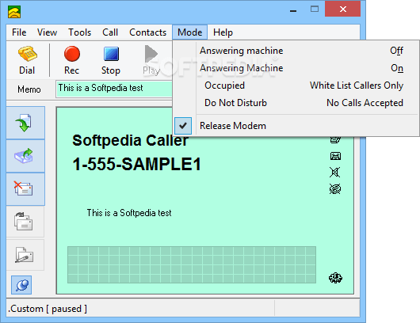This screenshot has height=323, width=420.
Task: Open the Tools menu
Action: pyautogui.click(x=79, y=32)
